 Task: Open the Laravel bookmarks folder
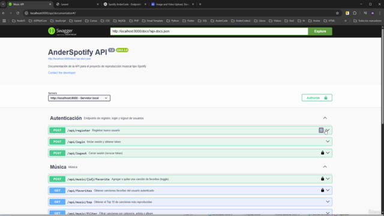[76, 21]
